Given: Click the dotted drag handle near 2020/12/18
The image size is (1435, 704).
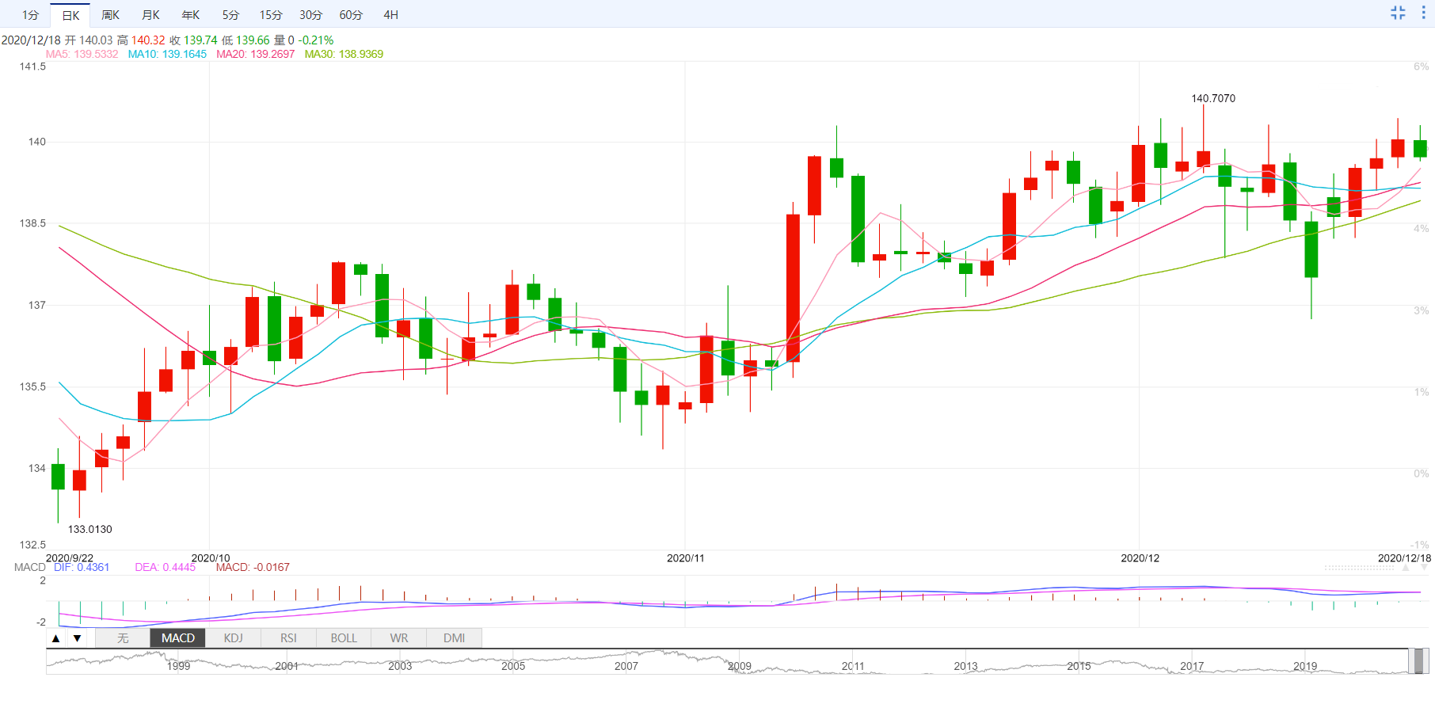Looking at the screenshot, I should tap(1359, 568).
